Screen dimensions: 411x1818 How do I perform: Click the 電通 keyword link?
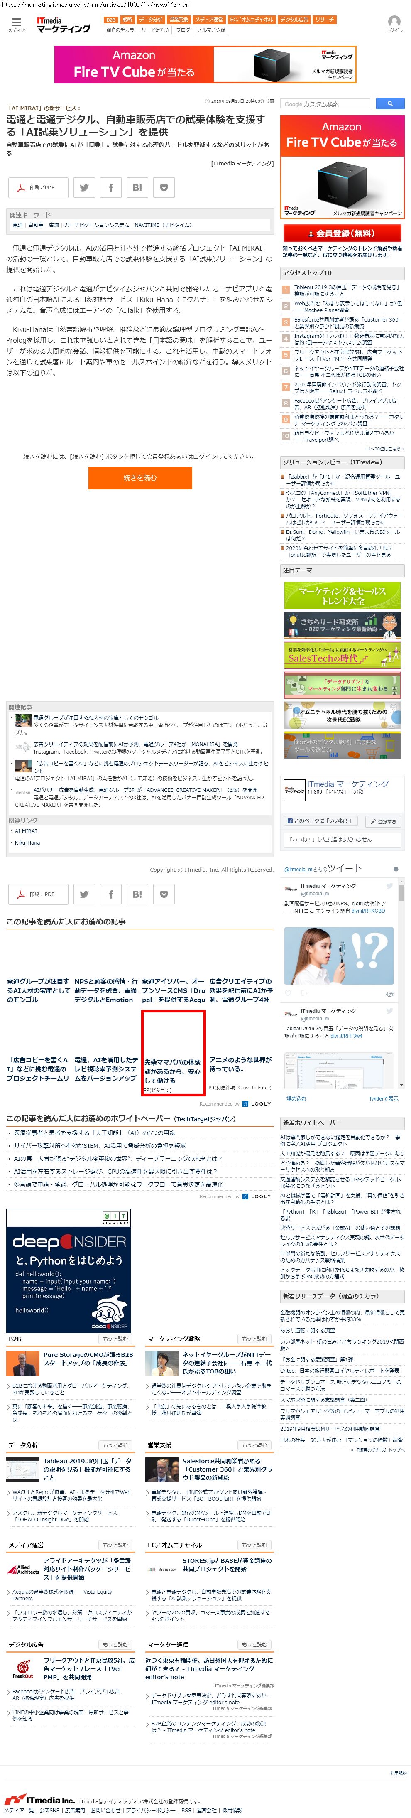17,225
